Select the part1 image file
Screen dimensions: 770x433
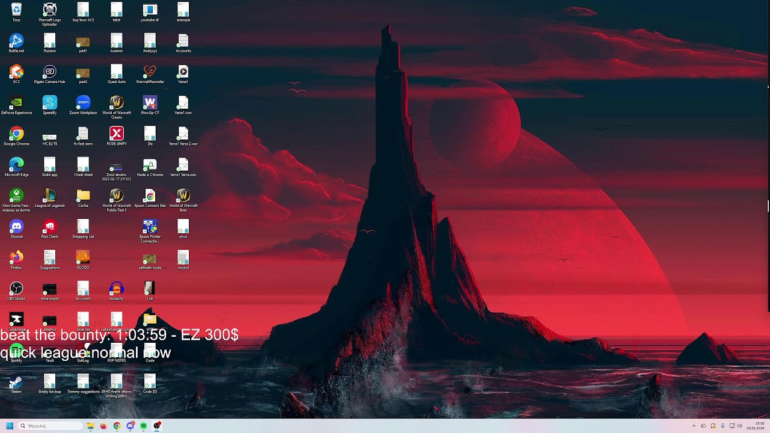pos(83,43)
